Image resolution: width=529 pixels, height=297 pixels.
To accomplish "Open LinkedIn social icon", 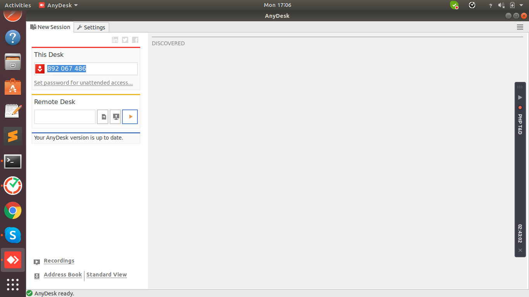I will coord(115,40).
